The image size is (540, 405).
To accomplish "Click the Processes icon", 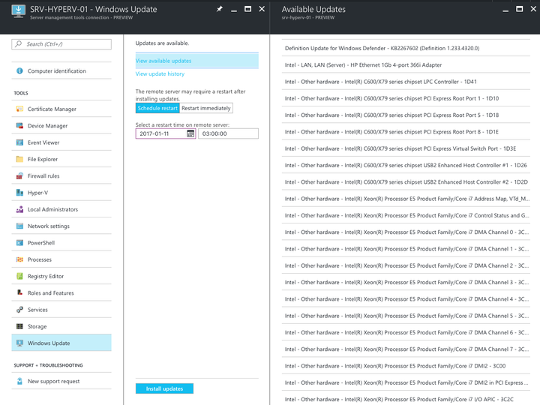I will point(19,259).
